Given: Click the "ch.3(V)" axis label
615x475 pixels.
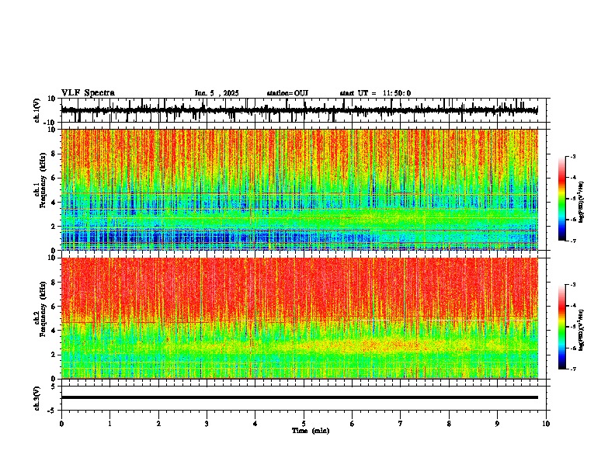Looking at the screenshot, I should [x=37, y=398].
